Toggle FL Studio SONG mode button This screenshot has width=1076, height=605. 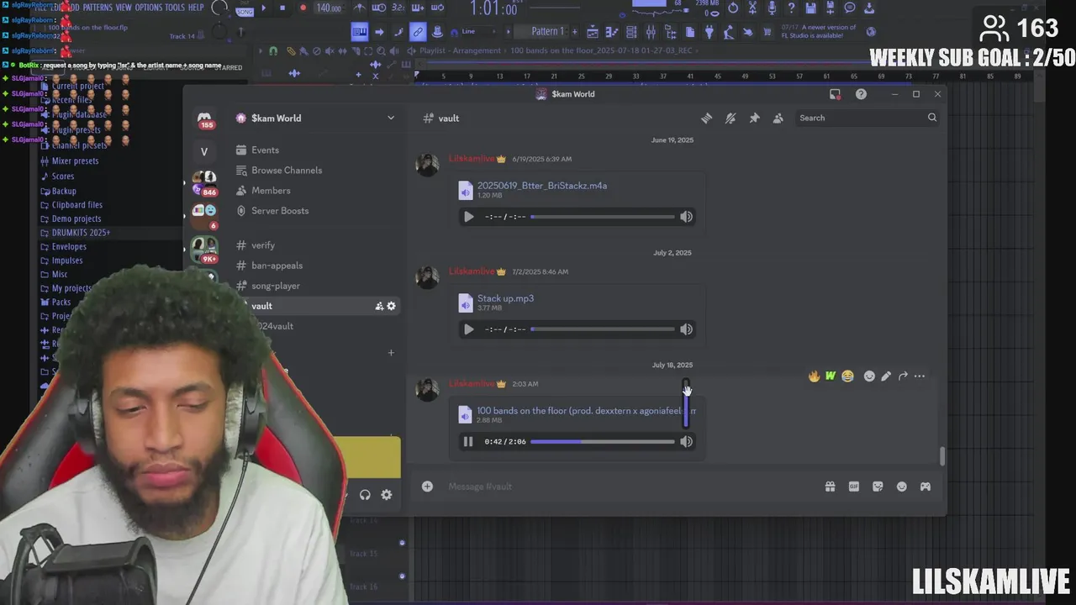[x=245, y=10]
